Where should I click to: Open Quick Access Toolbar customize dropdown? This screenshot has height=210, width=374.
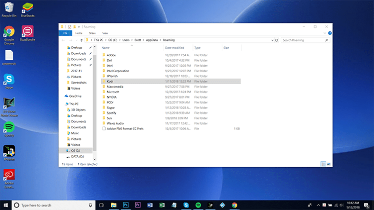[79, 27]
